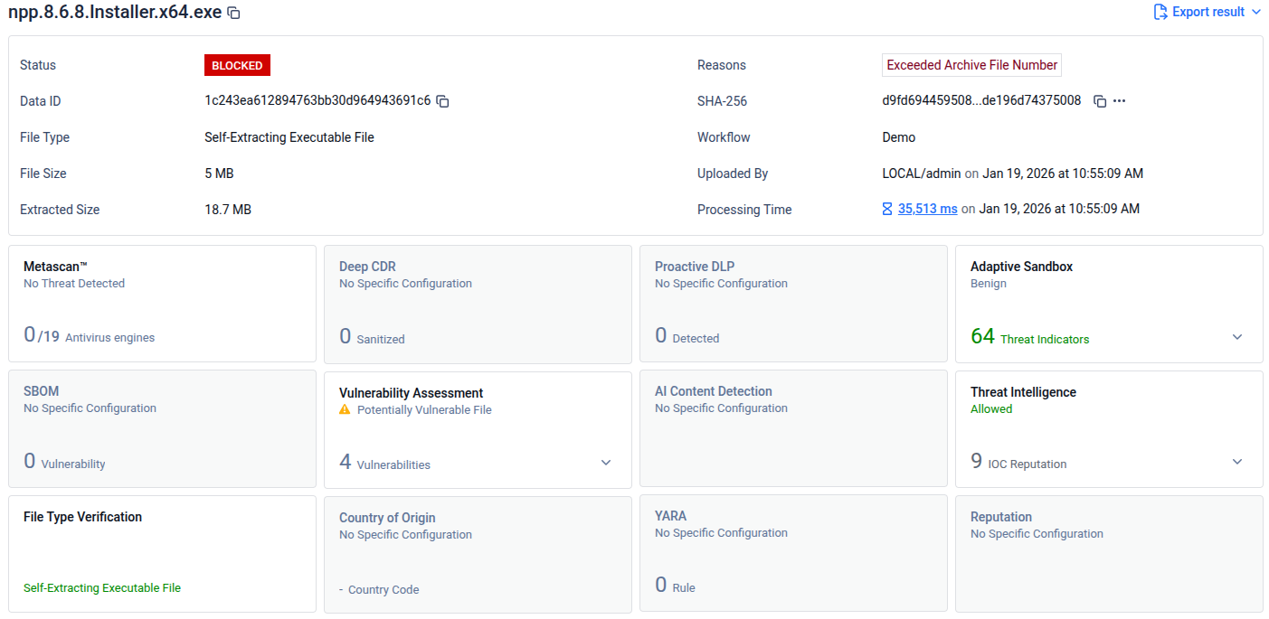This screenshot has width=1269, height=619.
Task: Expand the Adaptive Sandbox card
Action: point(1237,337)
